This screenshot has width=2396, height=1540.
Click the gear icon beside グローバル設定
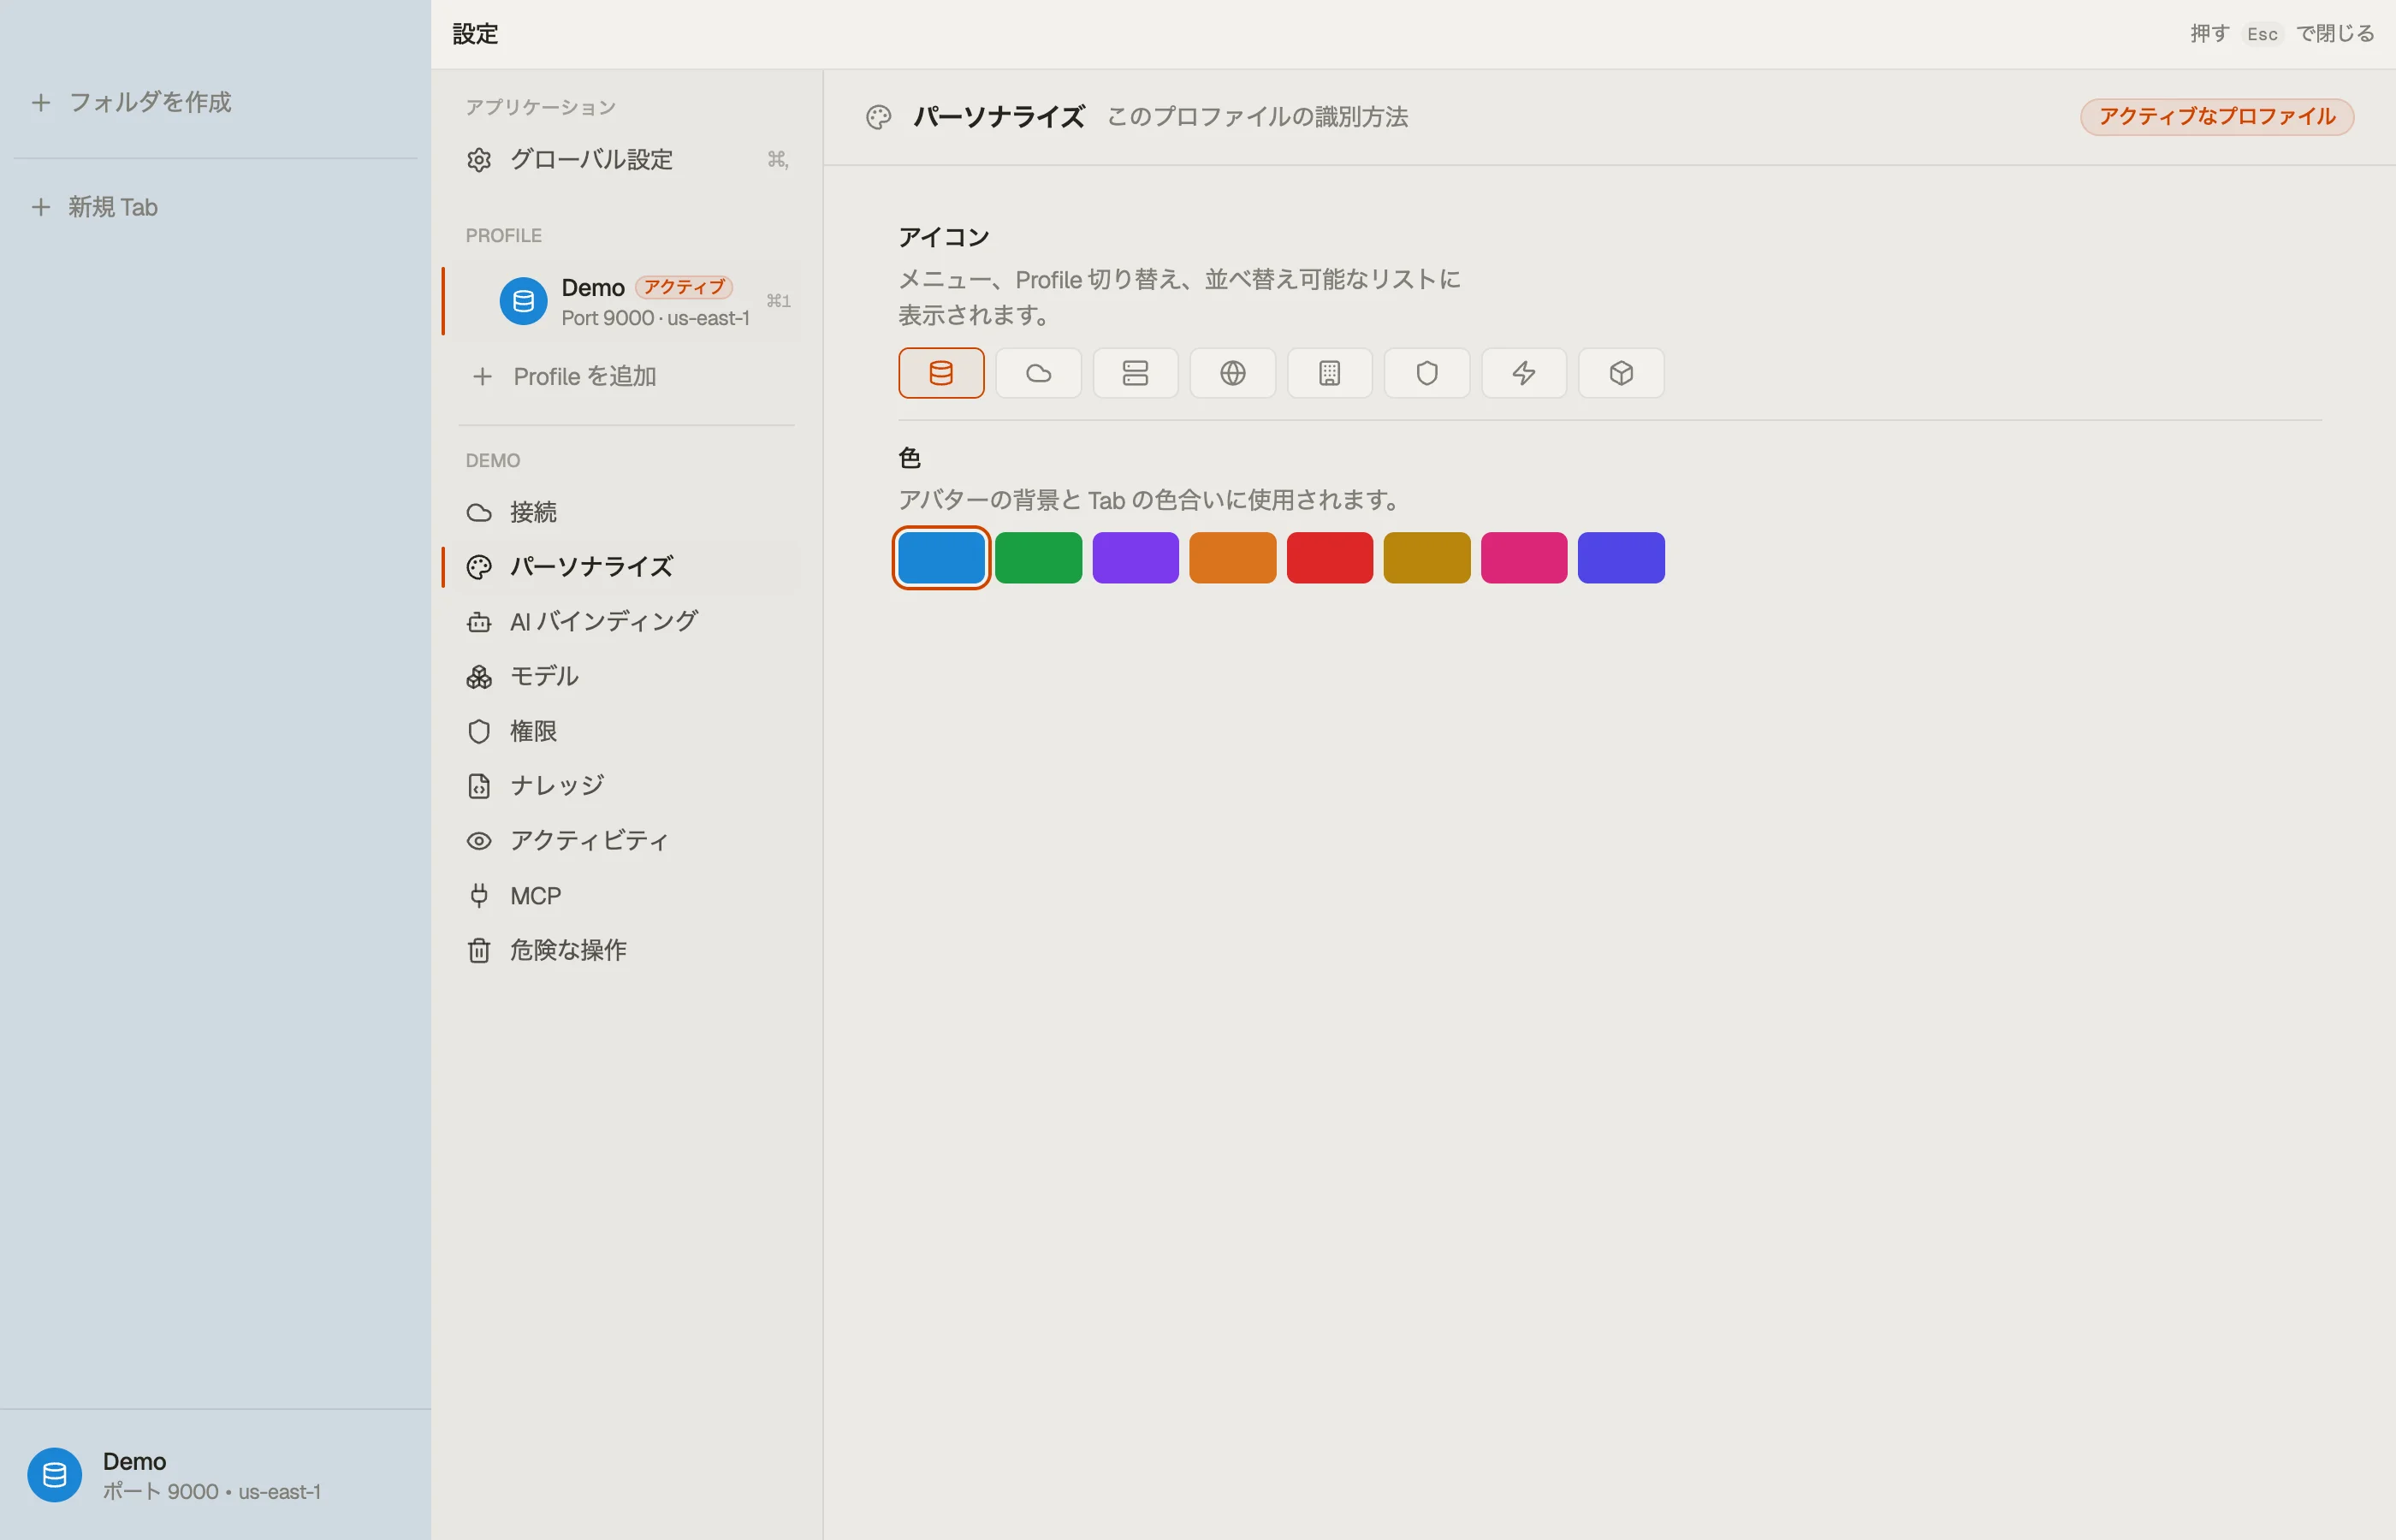(x=479, y=160)
